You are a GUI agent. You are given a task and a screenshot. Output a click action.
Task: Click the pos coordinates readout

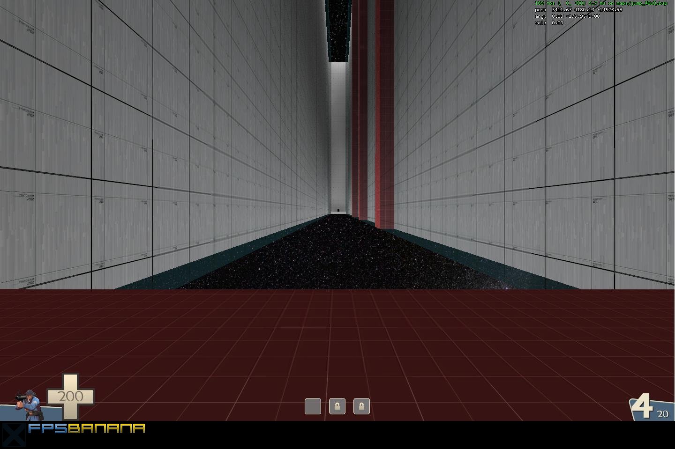point(578,10)
